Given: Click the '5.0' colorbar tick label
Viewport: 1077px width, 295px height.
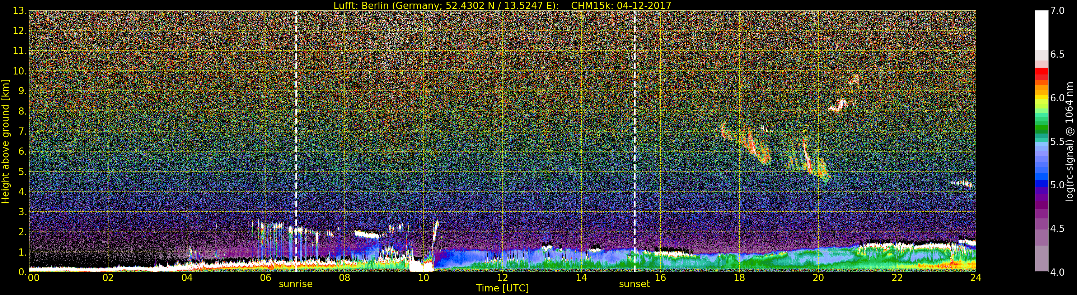Looking at the screenshot, I should click(x=1057, y=185).
